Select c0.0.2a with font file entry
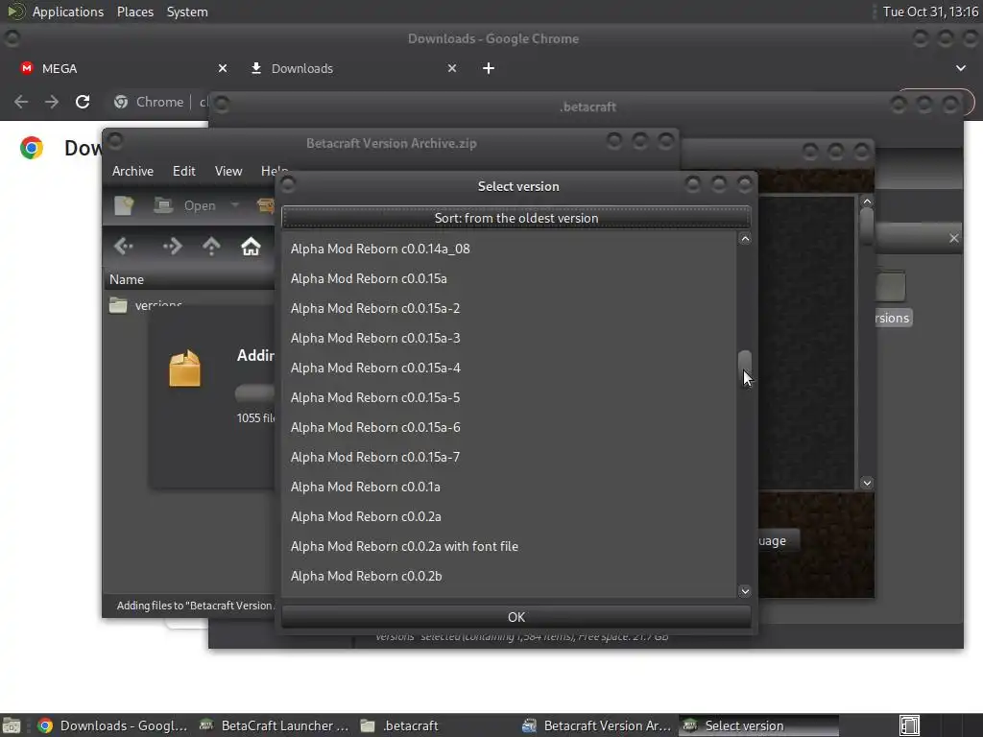Viewport: 983px width, 737px height. tap(509, 546)
